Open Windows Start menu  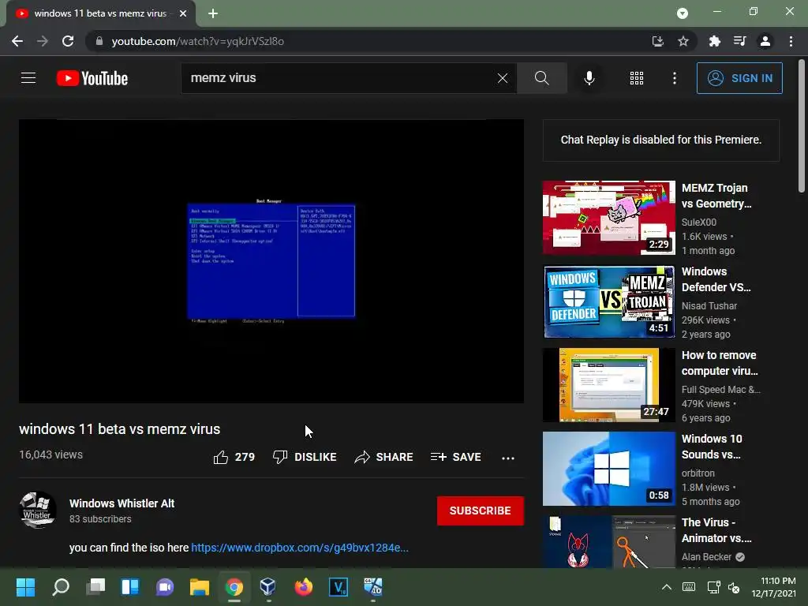tap(25, 587)
